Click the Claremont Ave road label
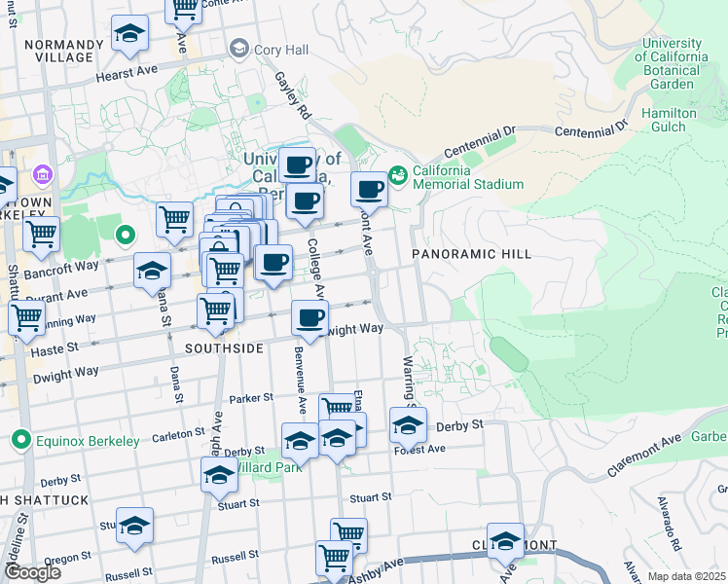The image size is (728, 584). tap(644, 455)
